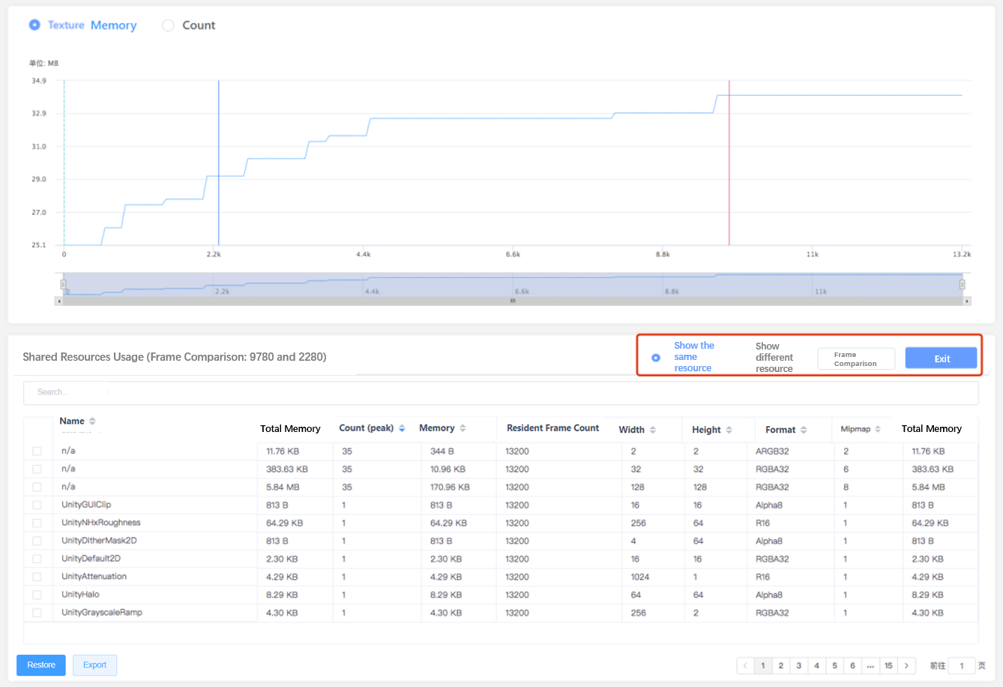The image size is (1003, 687).
Task: Jump to page 15
Action: [x=888, y=665]
